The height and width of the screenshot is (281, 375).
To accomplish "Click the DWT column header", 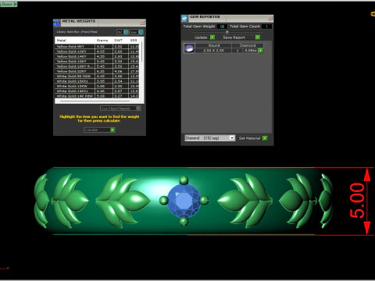I will [120, 41].
